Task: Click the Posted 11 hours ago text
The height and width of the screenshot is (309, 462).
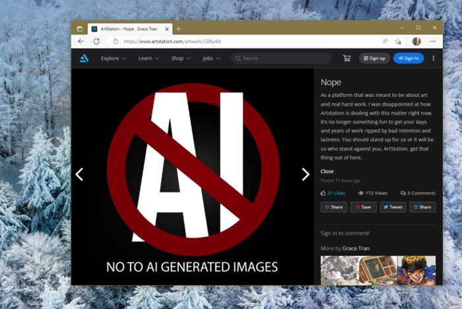Action: pyautogui.click(x=341, y=180)
